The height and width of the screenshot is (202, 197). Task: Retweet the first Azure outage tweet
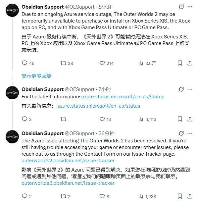coord(63,63)
